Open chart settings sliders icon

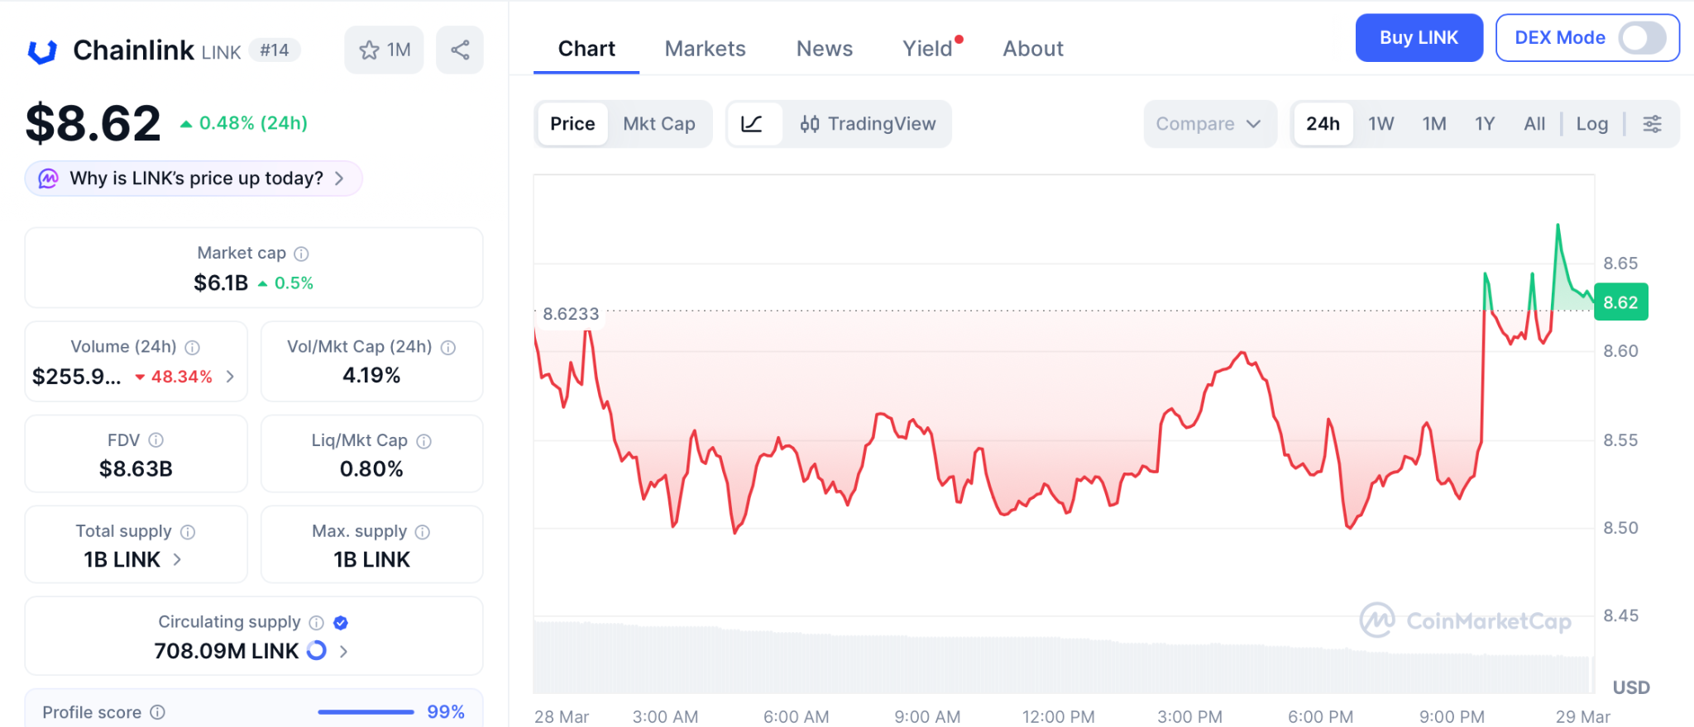click(x=1652, y=124)
